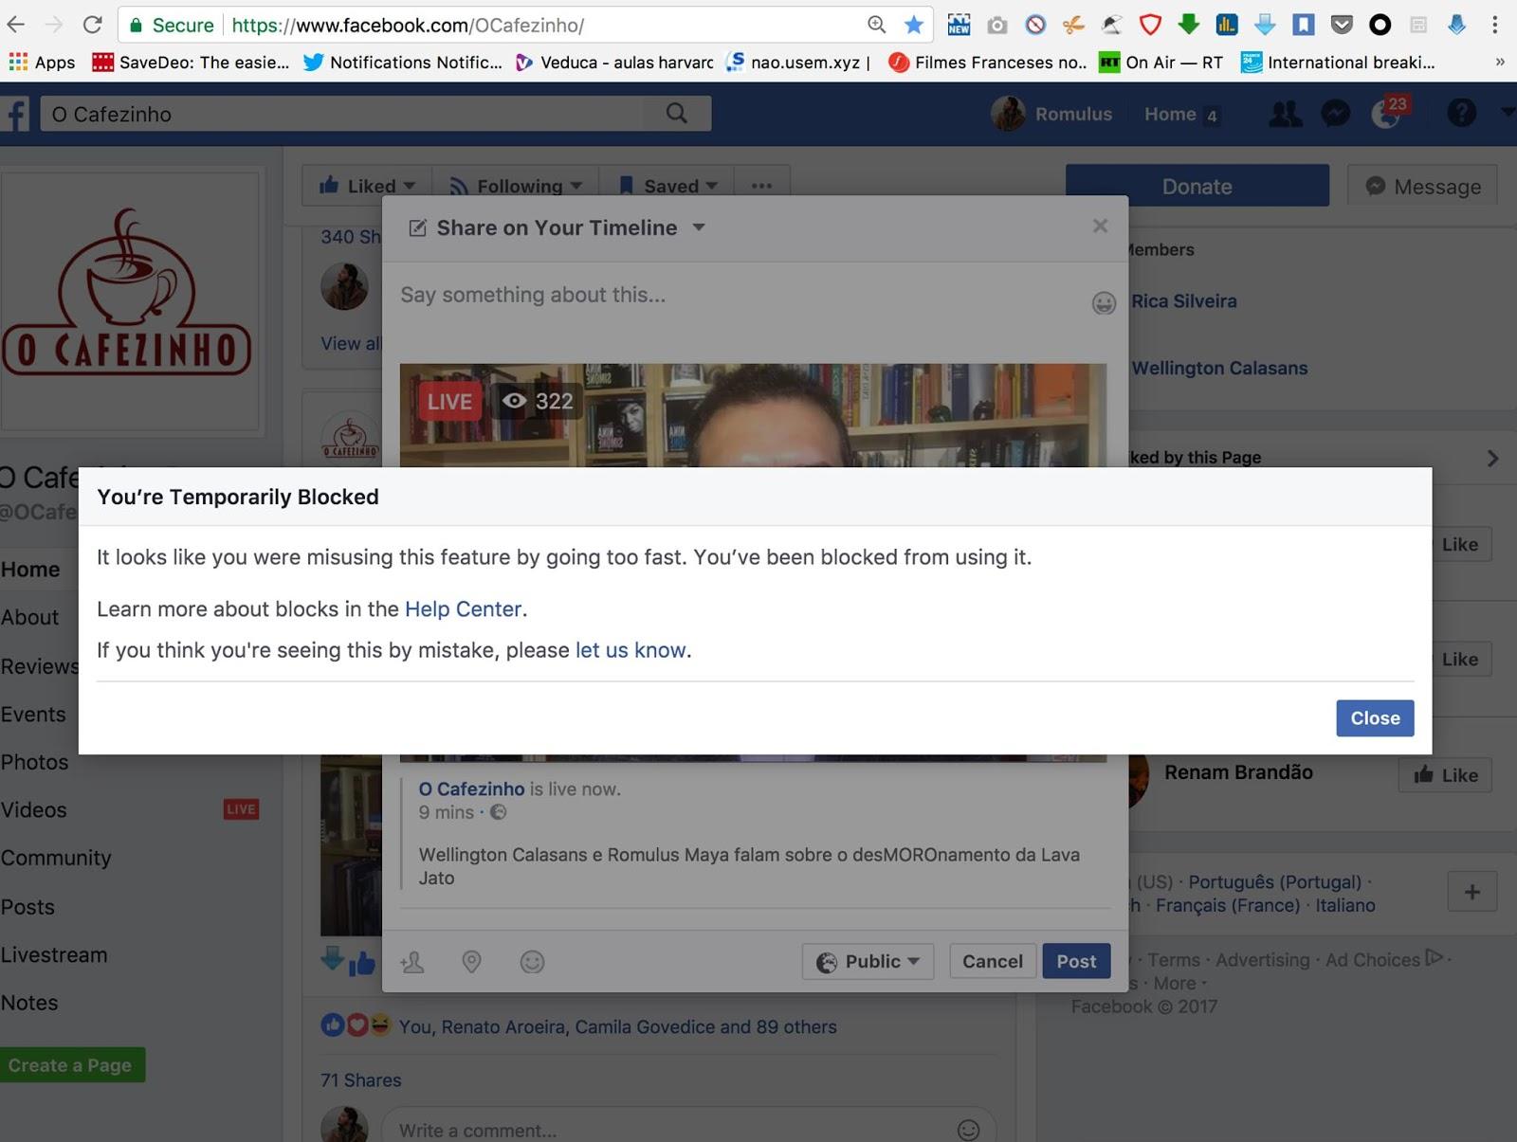Open the Public audience dropdown

click(x=868, y=961)
